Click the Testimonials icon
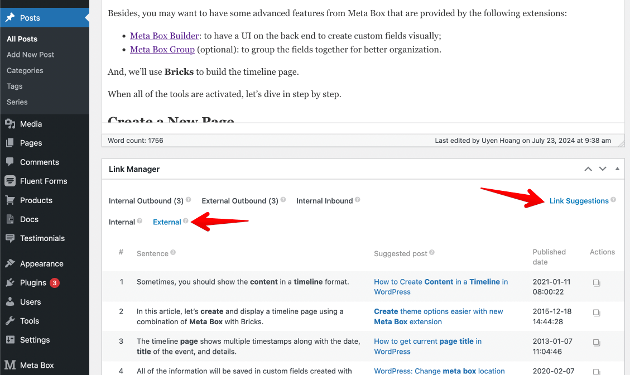630x375 pixels. click(x=10, y=238)
